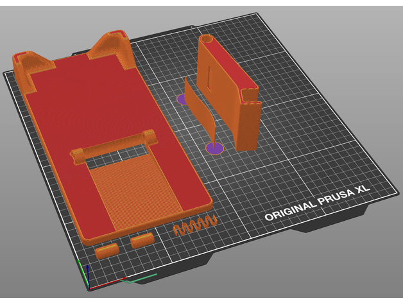Viewport: 403px width, 303px height.
Task: Click the lower purple brim disc
Action: pos(214,148)
